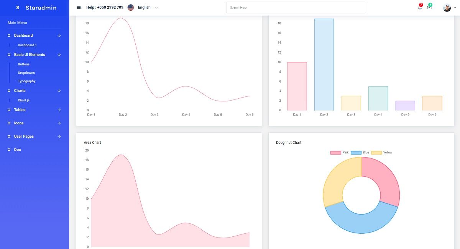
Task: Click the Dashboard circle bullet icon
Action: (x=9, y=36)
